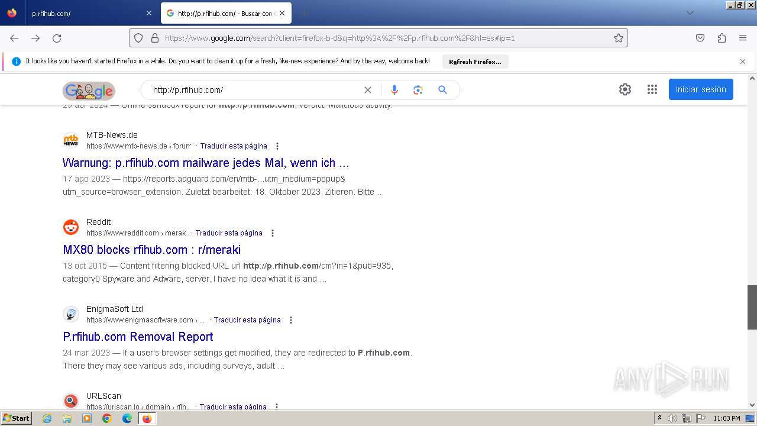The width and height of the screenshot is (757, 426).
Task: Select Firefox taskbar button
Action: (147, 418)
